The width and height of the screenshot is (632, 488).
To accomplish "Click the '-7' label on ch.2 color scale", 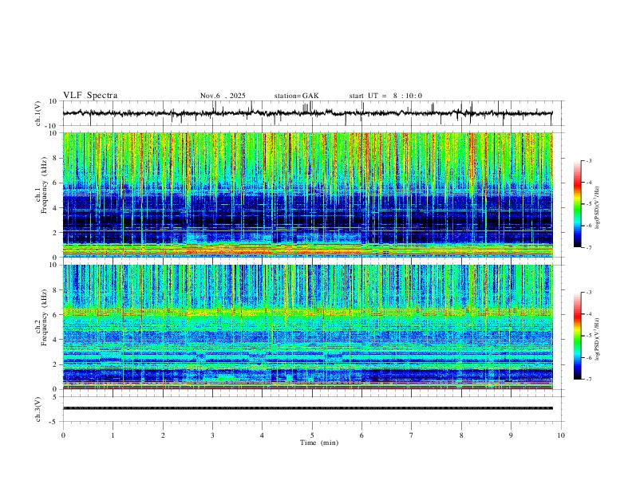I will [x=588, y=380].
